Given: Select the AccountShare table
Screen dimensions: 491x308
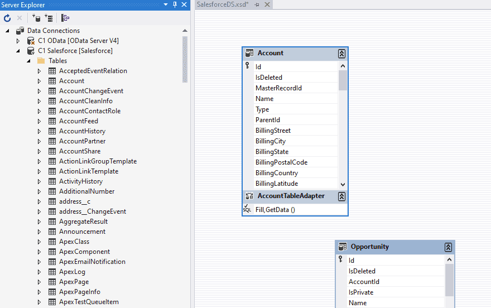Looking at the screenshot, I should (80, 151).
